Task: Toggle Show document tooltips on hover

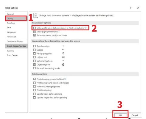Action: (x=35, y=35)
